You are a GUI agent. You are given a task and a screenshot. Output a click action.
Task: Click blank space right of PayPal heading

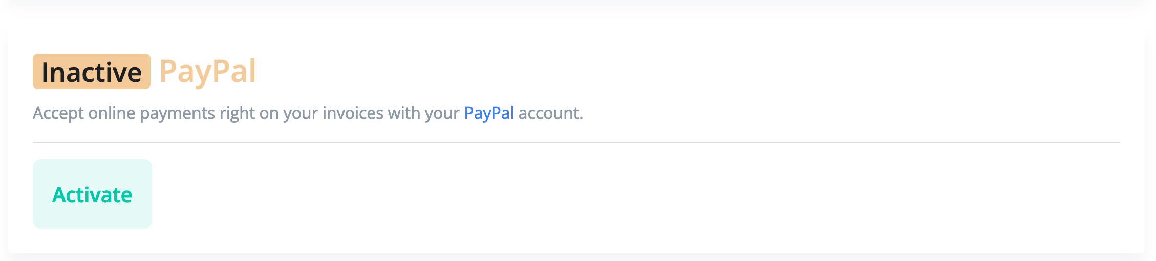coord(691,72)
